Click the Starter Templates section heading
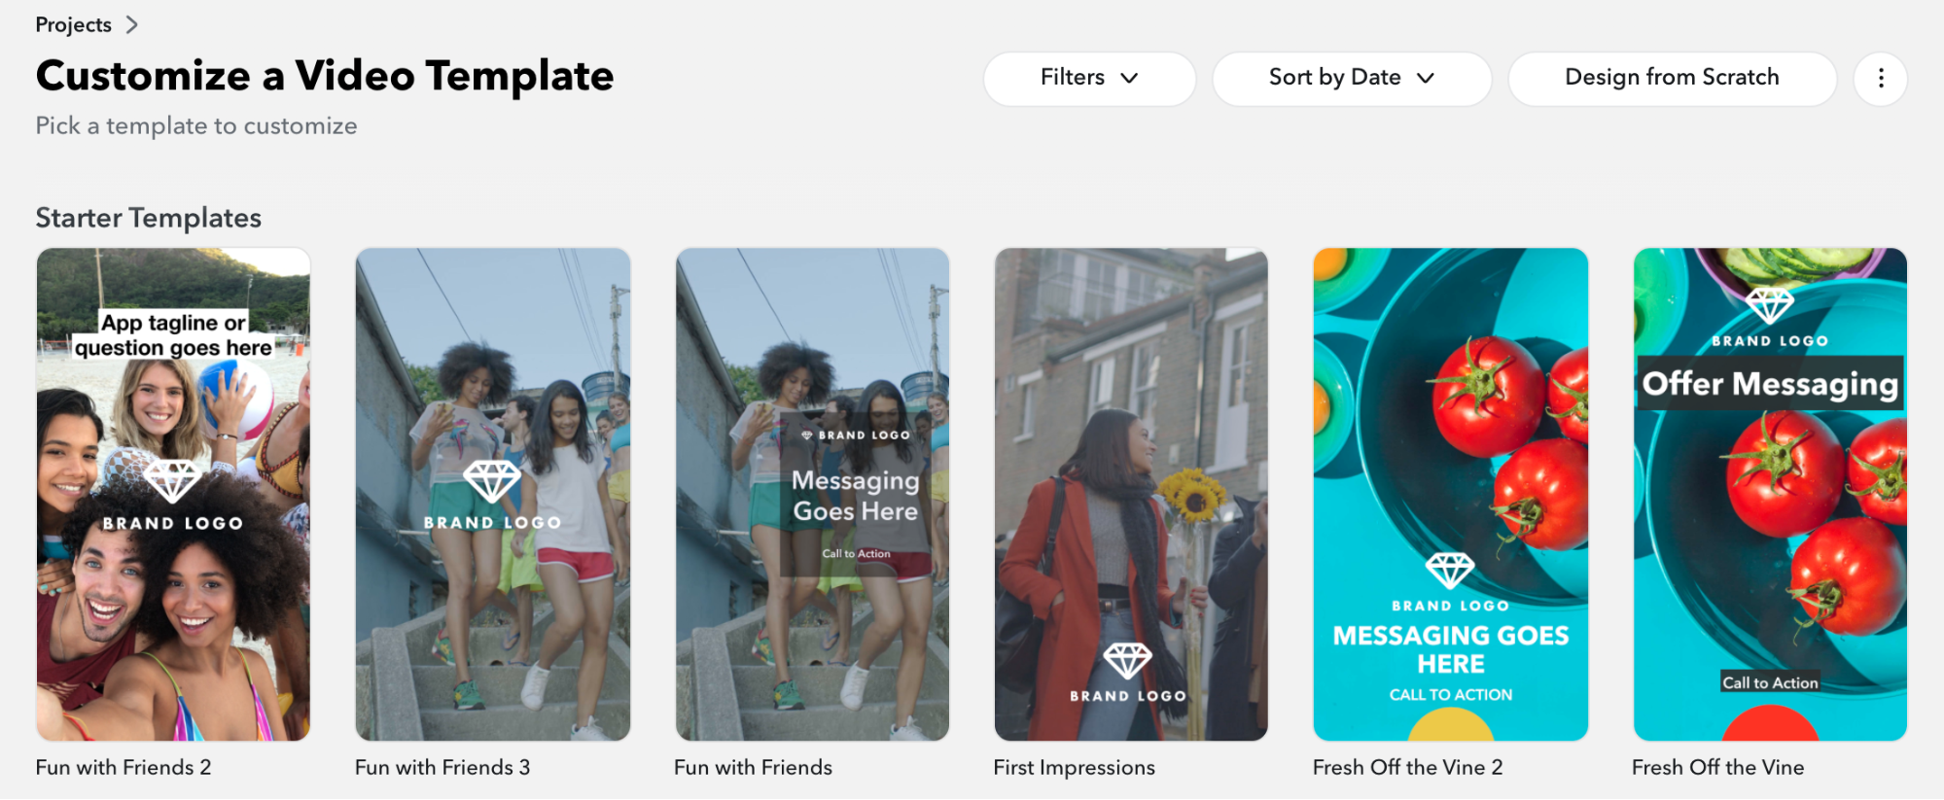This screenshot has height=800, width=1944. (x=148, y=218)
